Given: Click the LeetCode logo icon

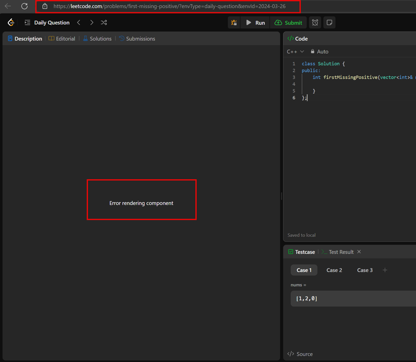Looking at the screenshot, I should [11, 22].
